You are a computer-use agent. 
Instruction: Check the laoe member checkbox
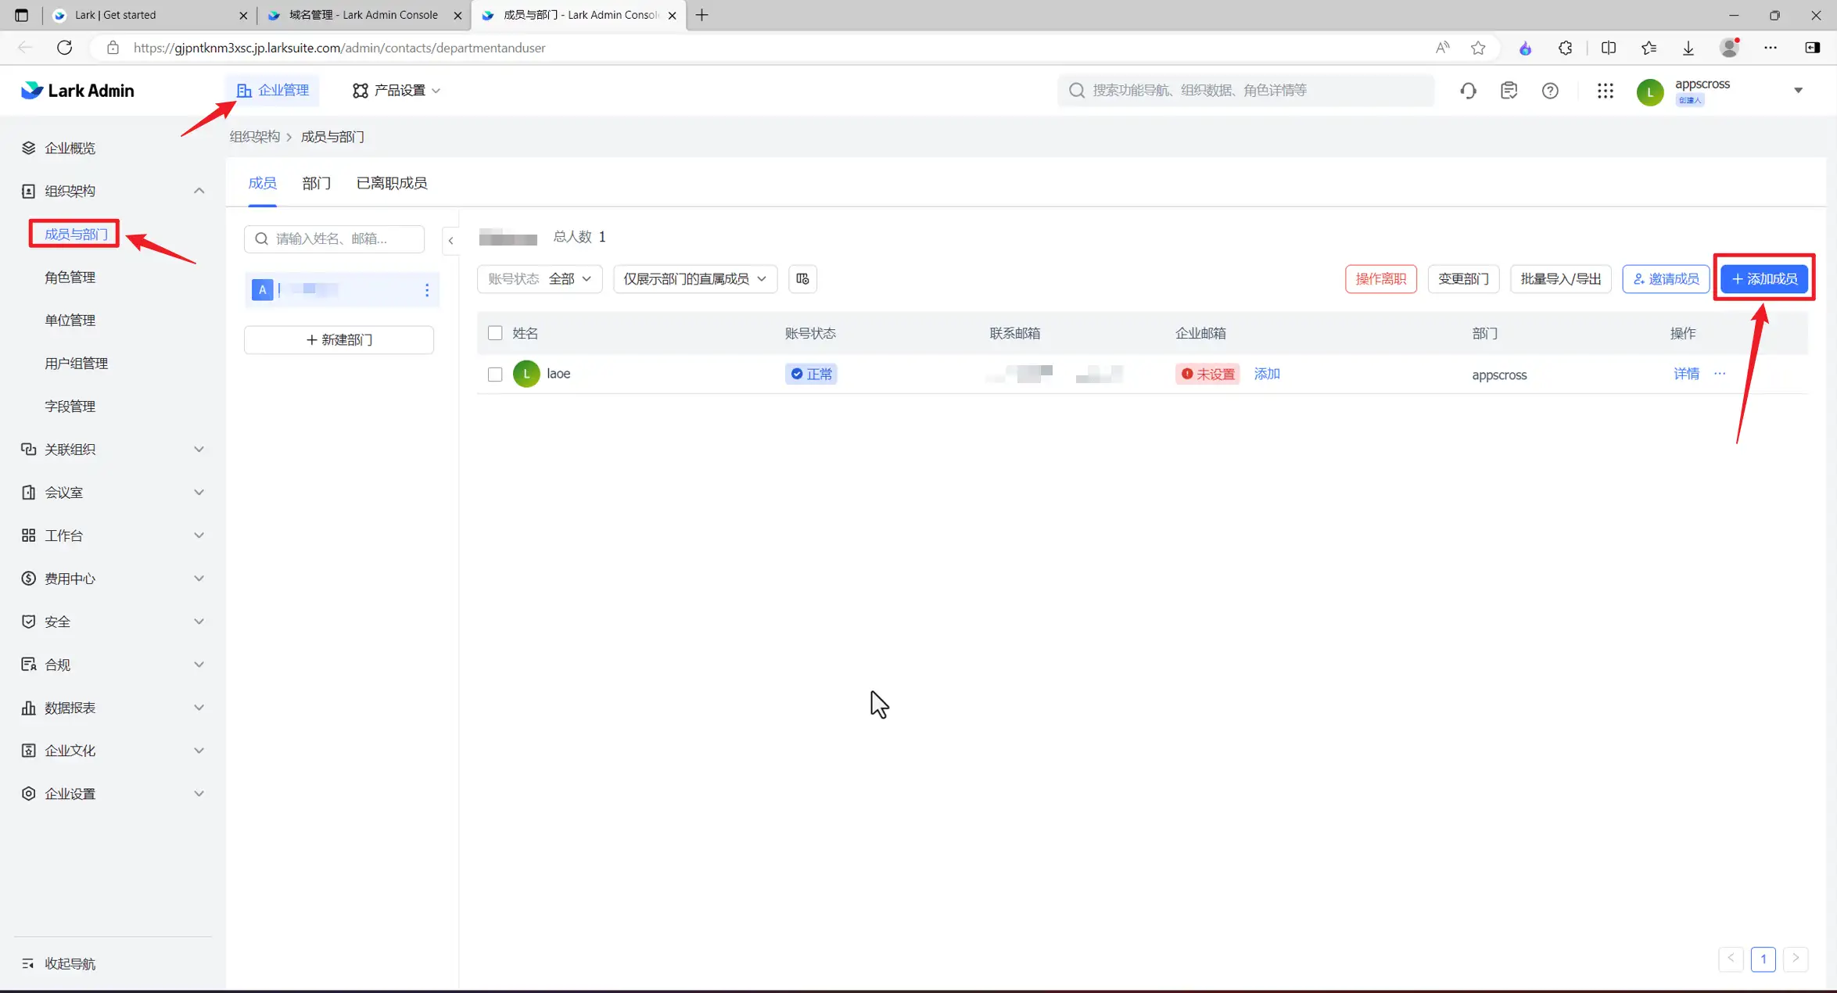click(x=495, y=375)
